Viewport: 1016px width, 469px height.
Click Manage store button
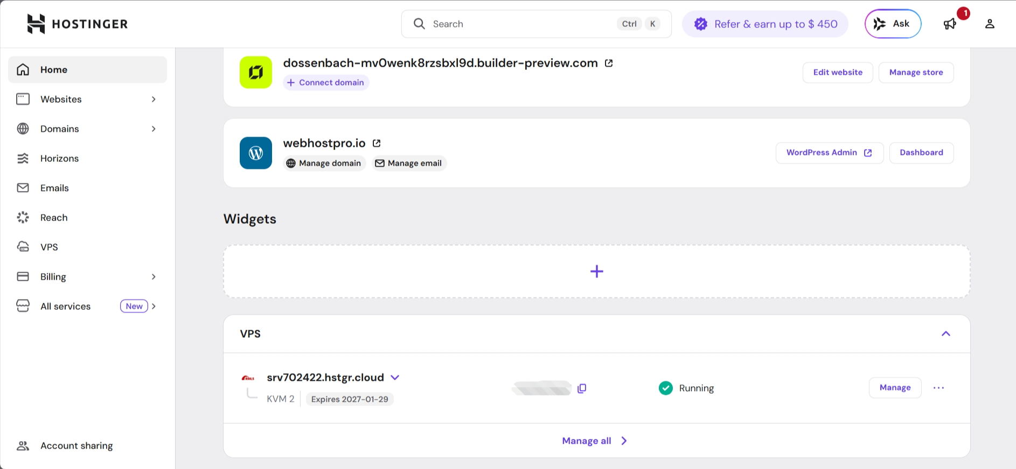click(916, 72)
